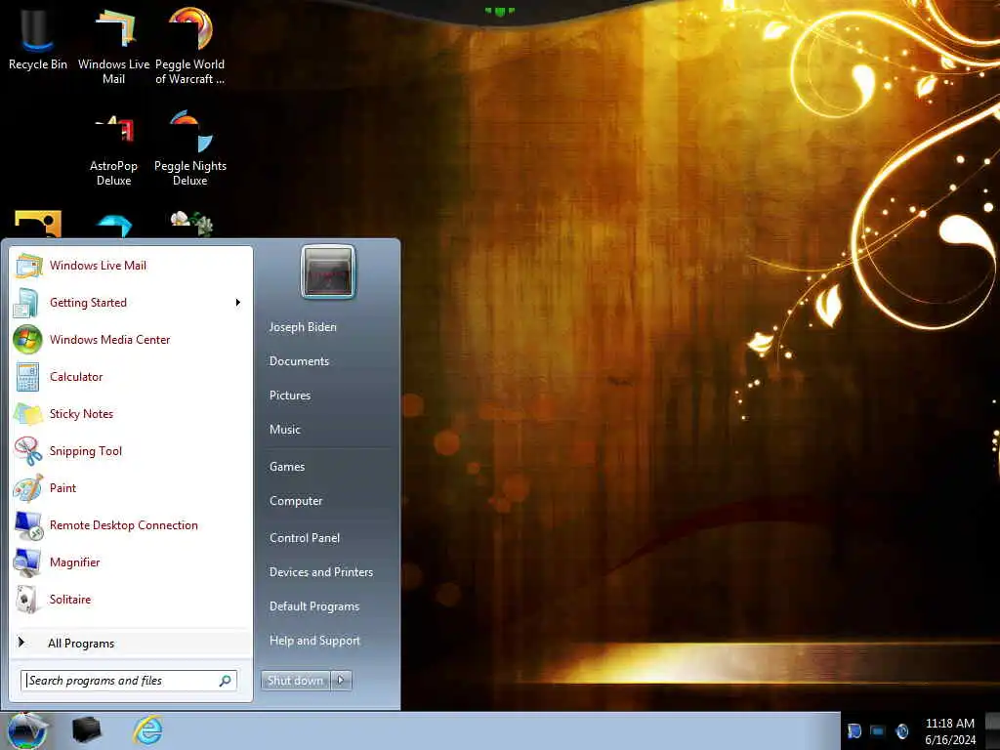The image size is (1000, 750).
Task: Click the Recycle Bin desktop icon
Action: [38, 39]
